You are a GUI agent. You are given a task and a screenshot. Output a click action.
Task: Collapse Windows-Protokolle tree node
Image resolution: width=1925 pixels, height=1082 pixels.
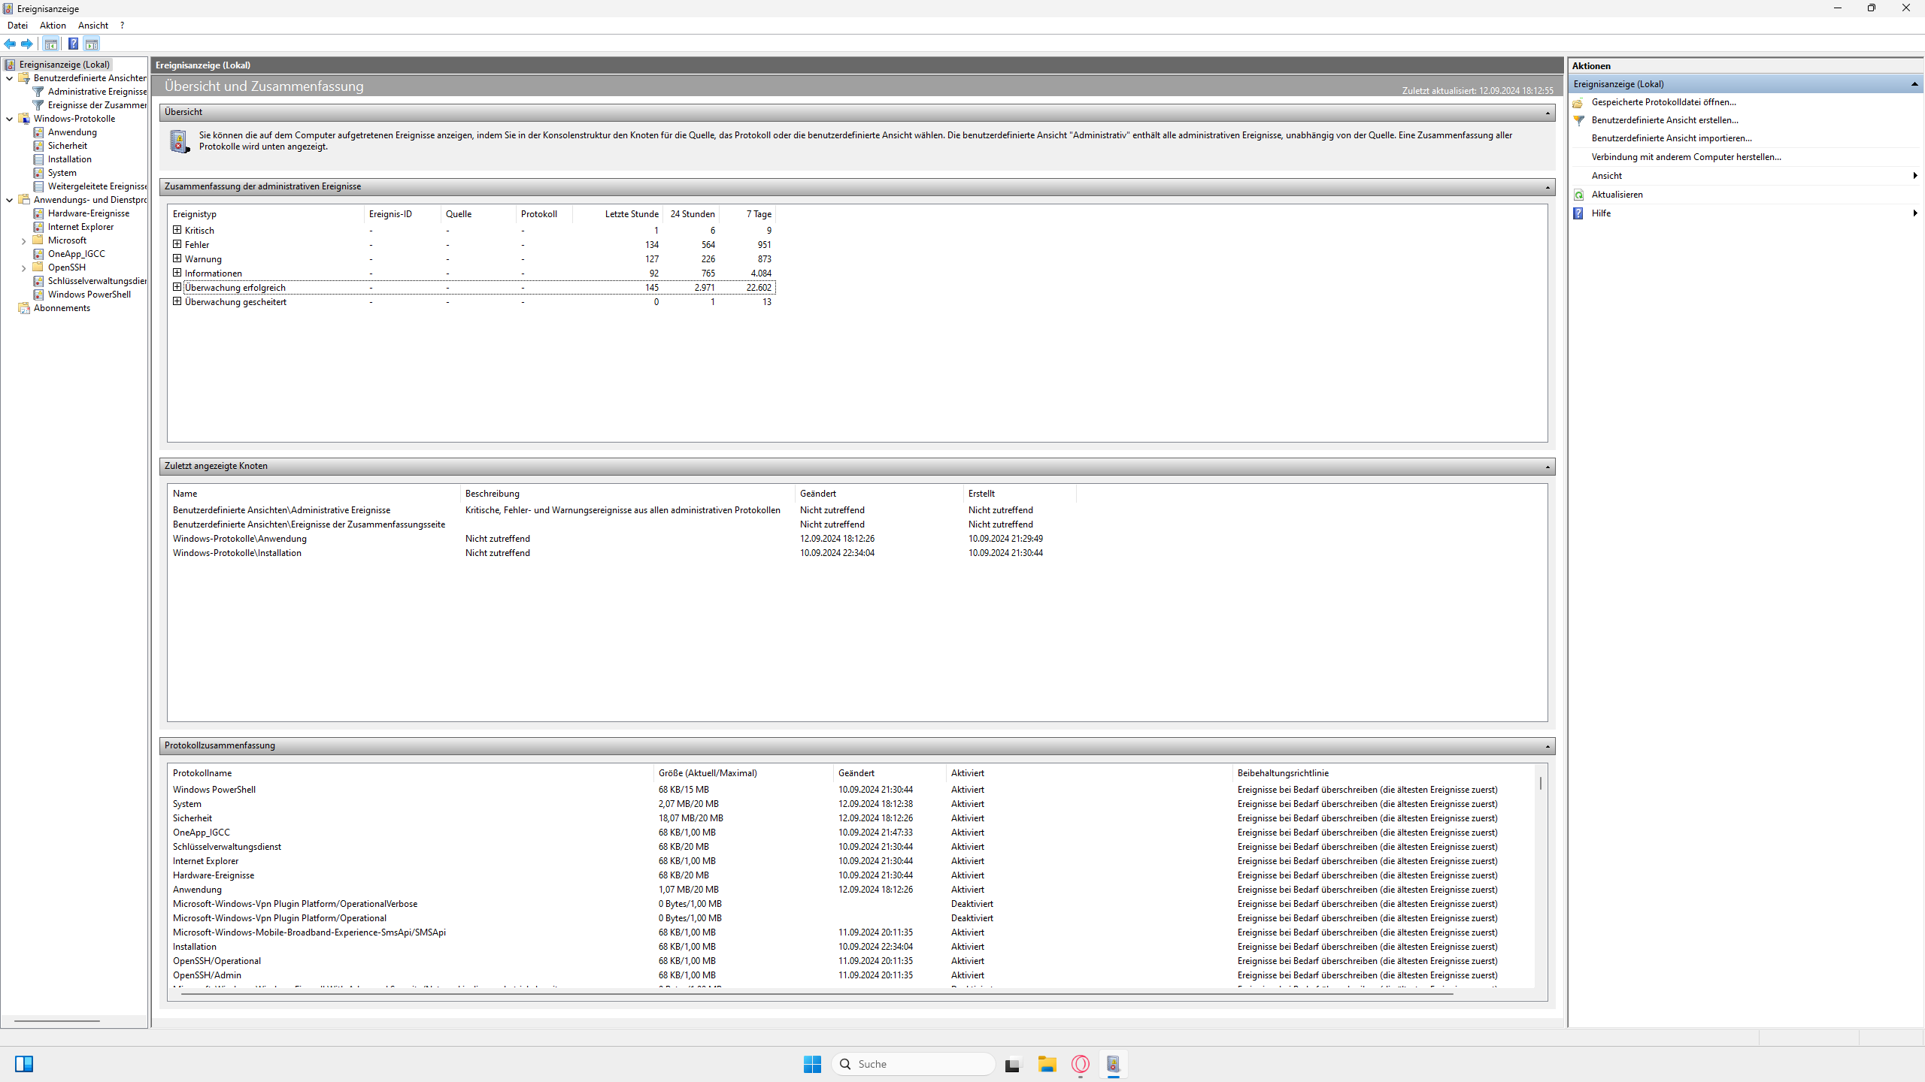pyautogui.click(x=10, y=119)
